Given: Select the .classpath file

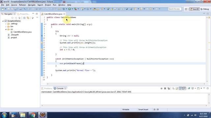Looking at the screenshot, I should tap(13, 35).
